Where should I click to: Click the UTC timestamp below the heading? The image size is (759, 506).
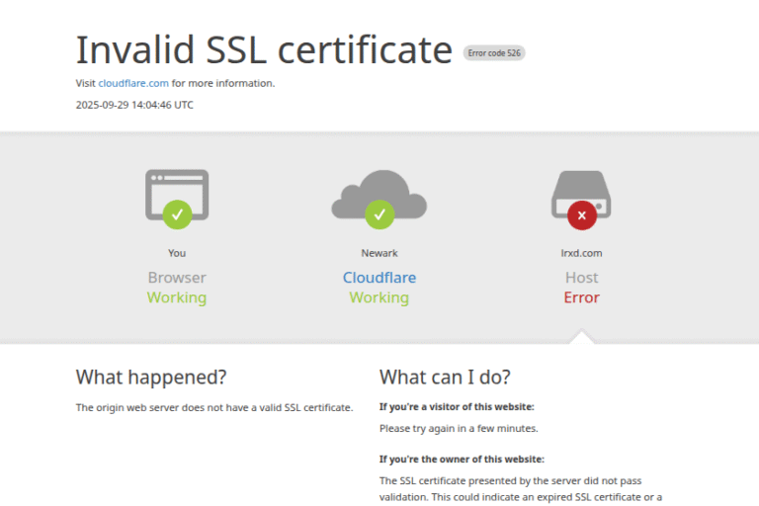[134, 105]
